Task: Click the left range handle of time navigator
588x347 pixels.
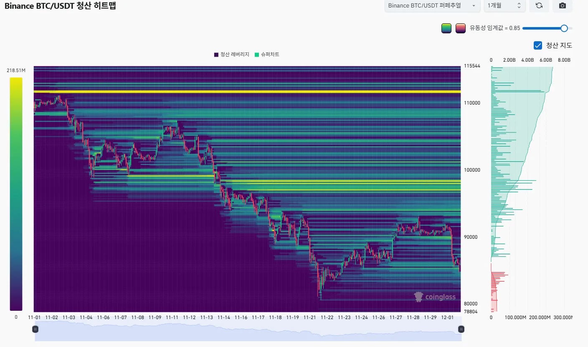Action: pyautogui.click(x=35, y=329)
